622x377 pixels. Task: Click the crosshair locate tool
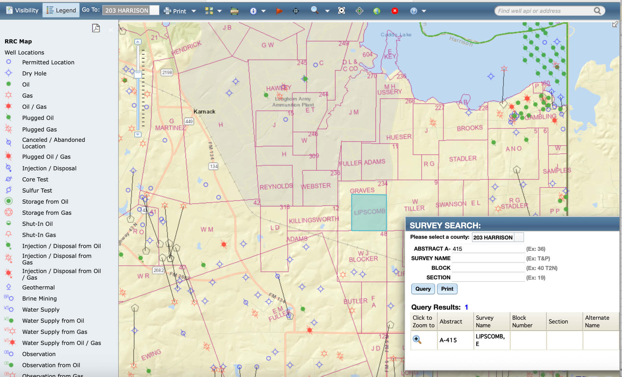click(295, 11)
